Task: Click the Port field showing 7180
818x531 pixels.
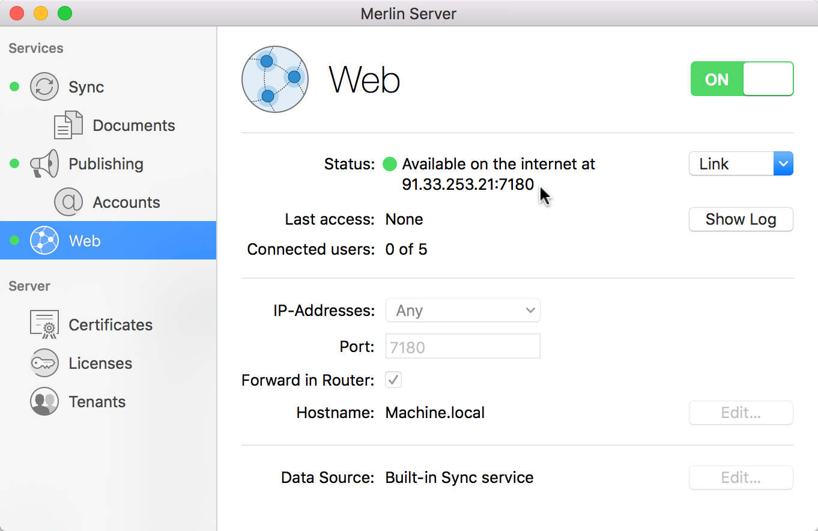Action: [x=462, y=347]
